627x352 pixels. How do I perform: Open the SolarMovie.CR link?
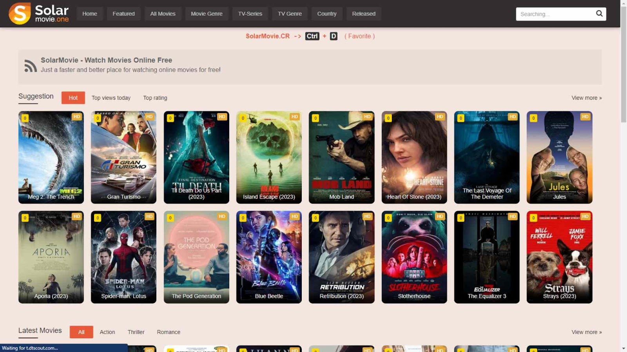(x=268, y=36)
